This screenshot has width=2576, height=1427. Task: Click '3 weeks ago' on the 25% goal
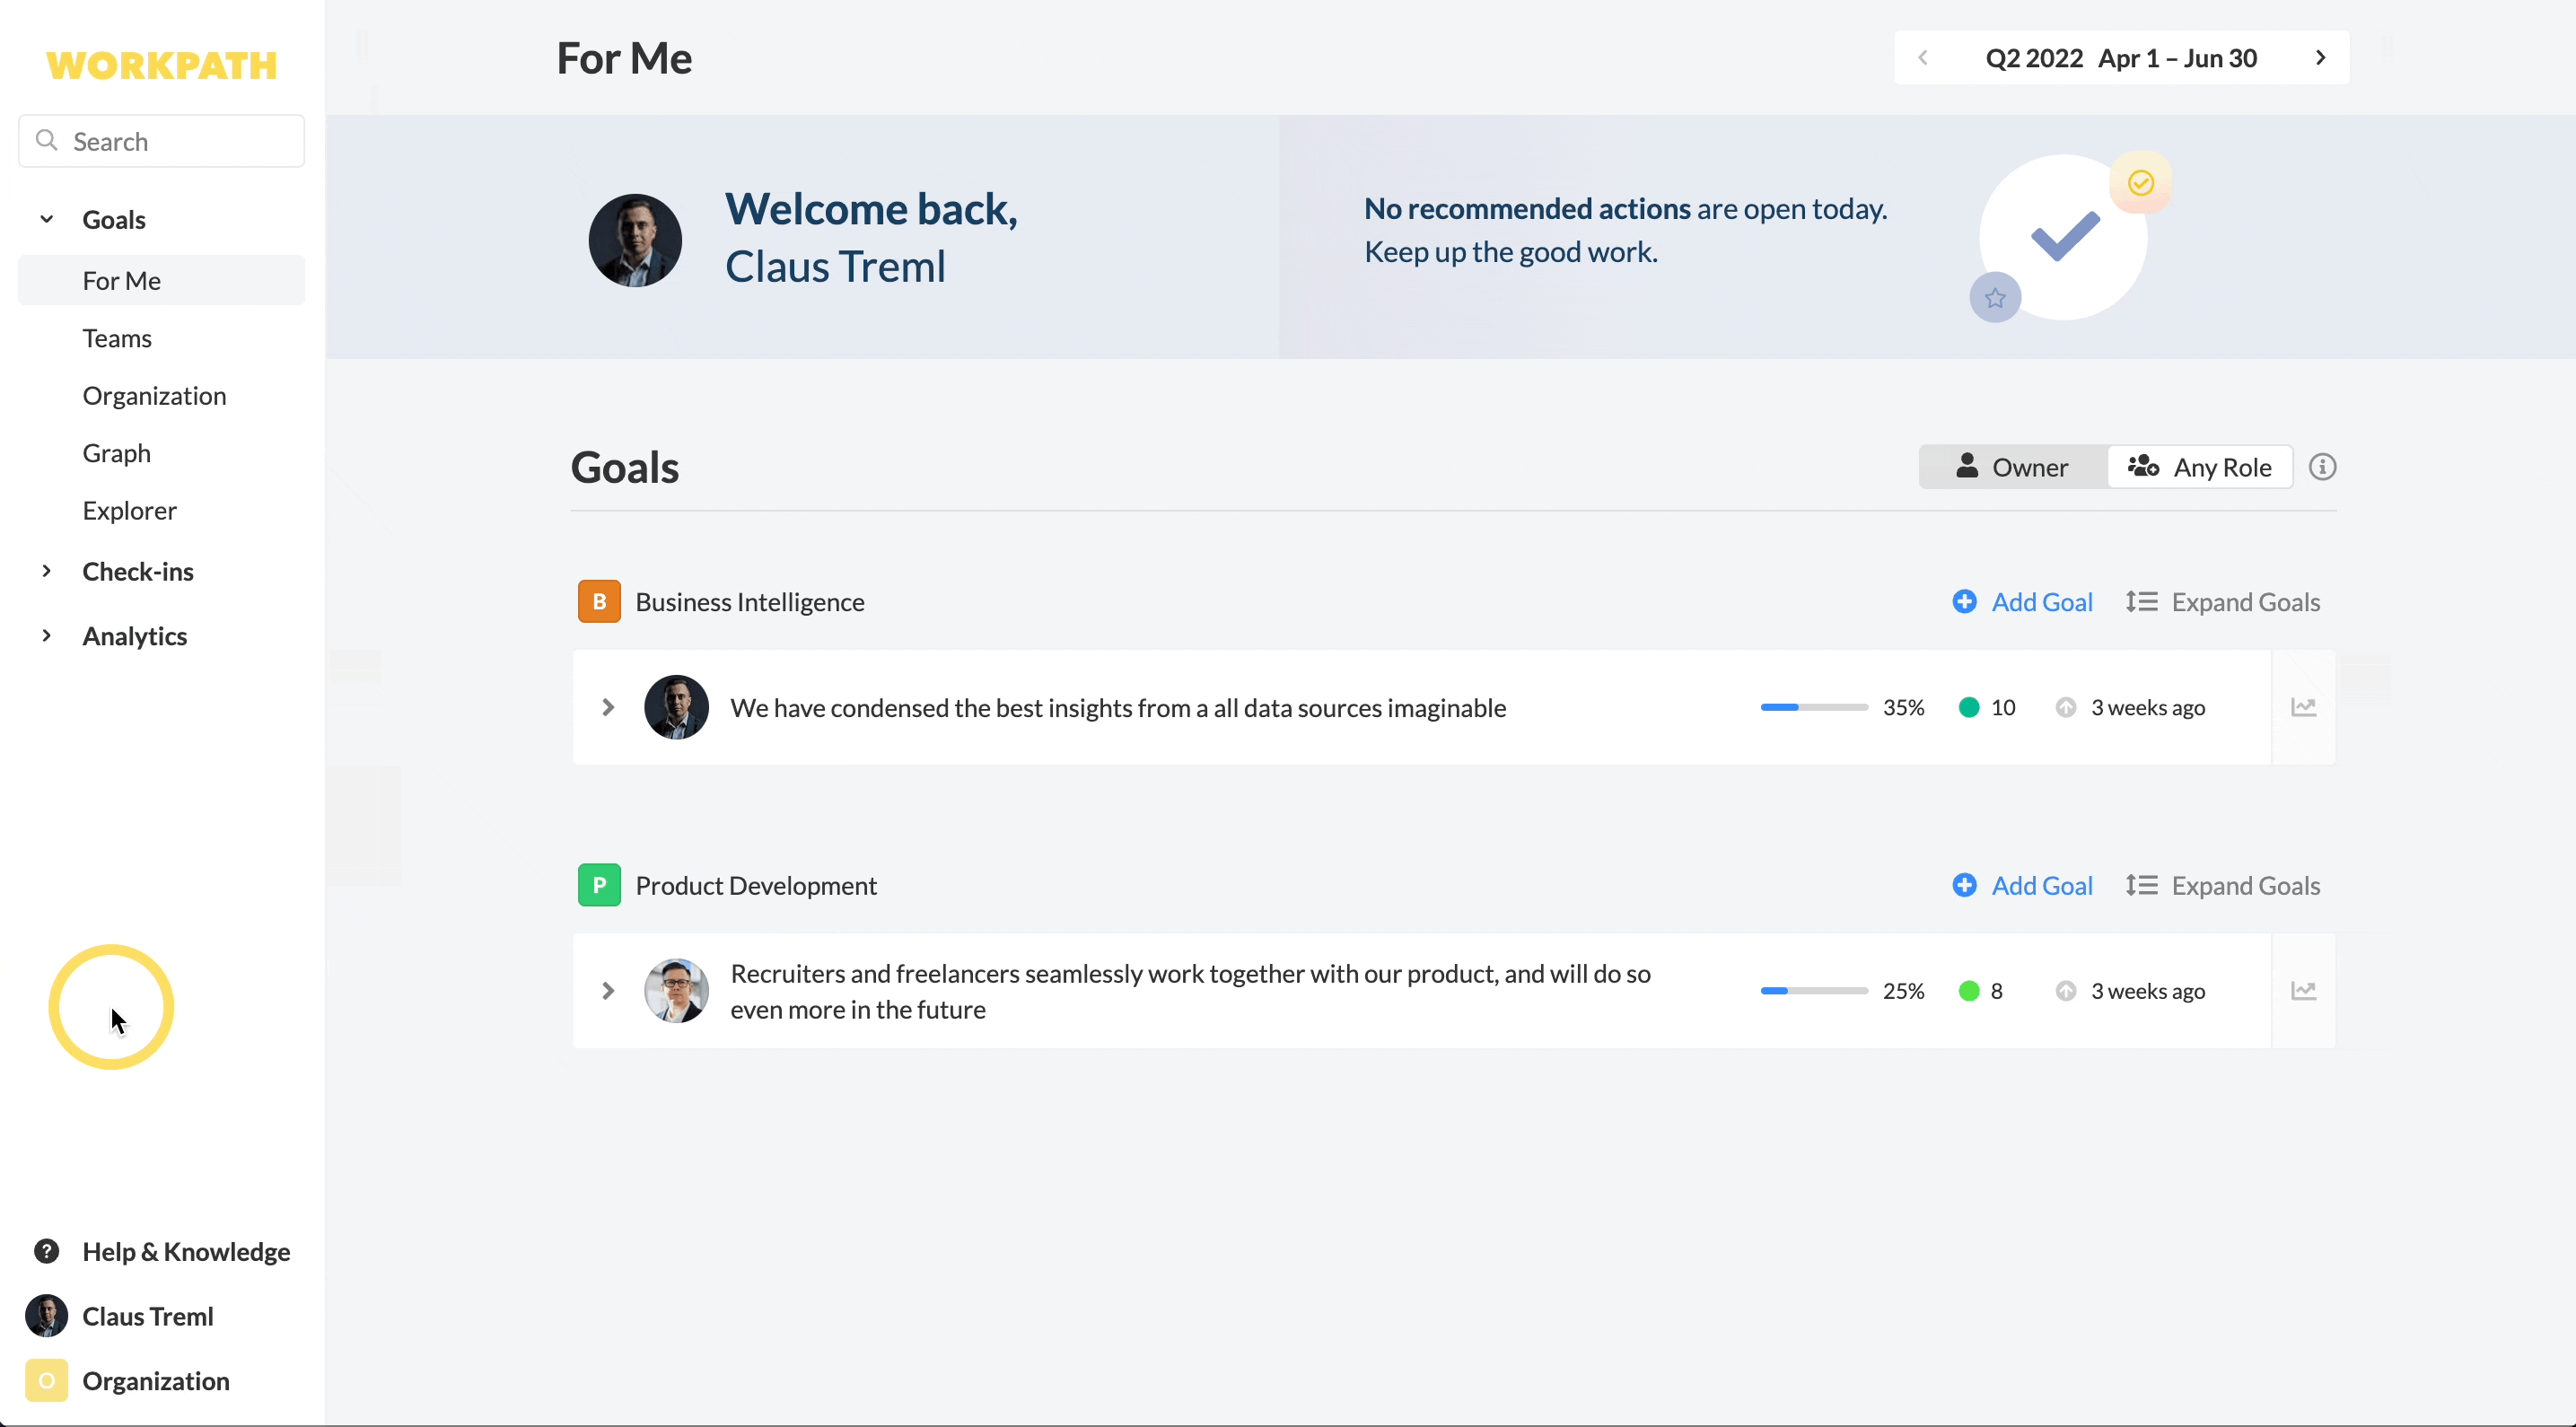[2148, 991]
